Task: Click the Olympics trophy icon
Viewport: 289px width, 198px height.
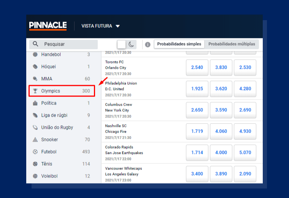Action: coord(35,91)
